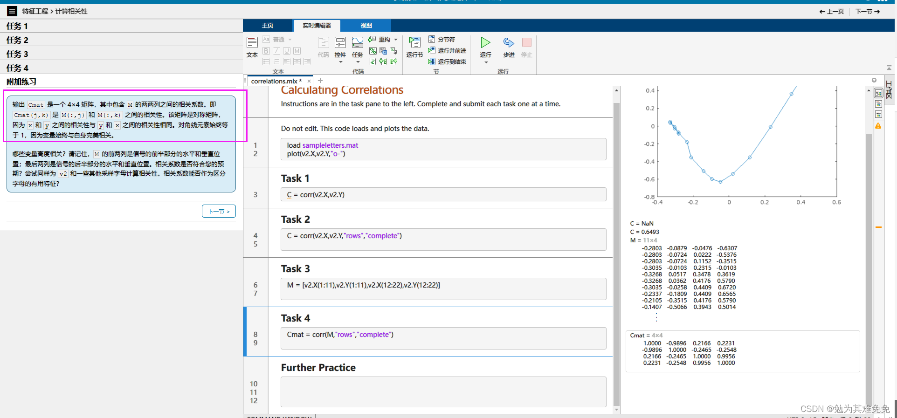Click the 文本 (Text) insert icon
897x418 pixels.
click(x=252, y=42)
